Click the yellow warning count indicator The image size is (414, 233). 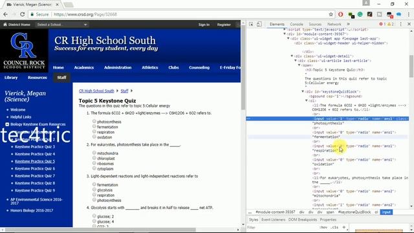(391, 24)
